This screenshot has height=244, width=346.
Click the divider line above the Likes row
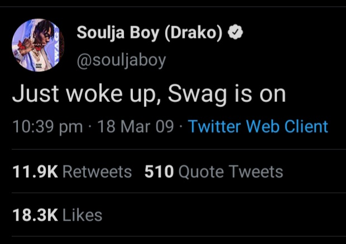(179, 193)
